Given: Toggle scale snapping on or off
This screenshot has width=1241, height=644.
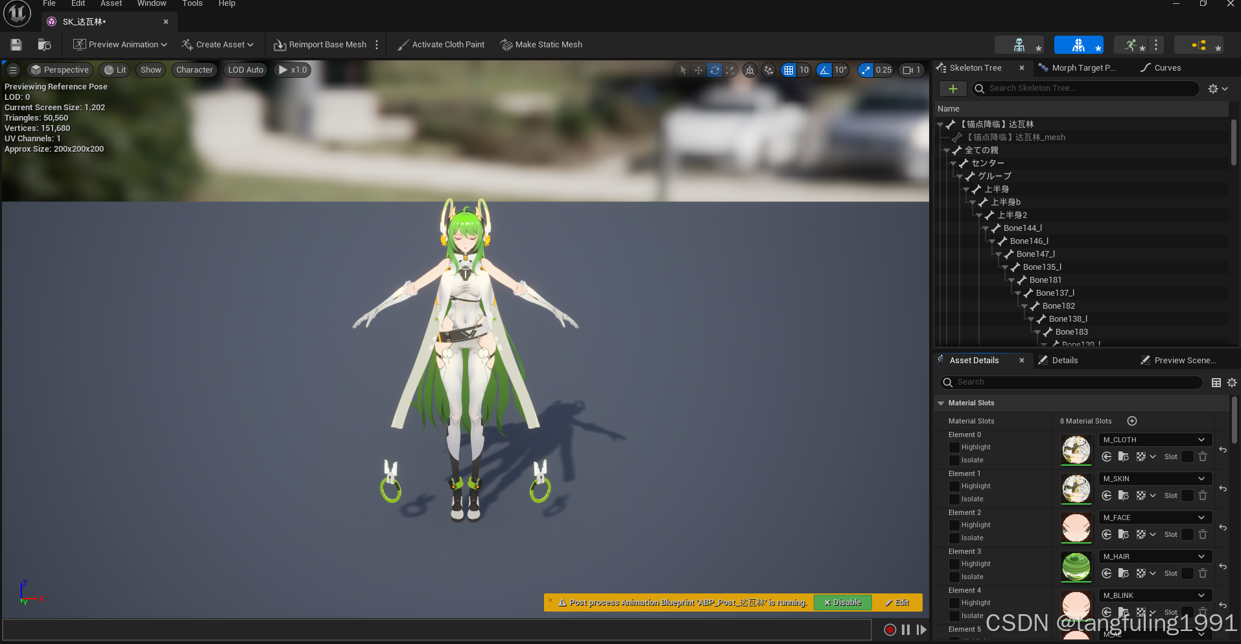Looking at the screenshot, I should point(866,70).
